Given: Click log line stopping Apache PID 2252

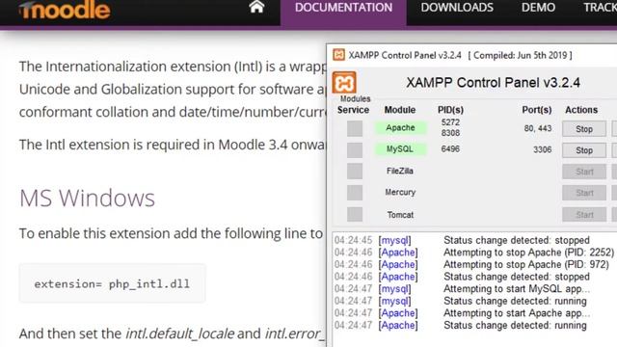Looking at the screenshot, I should pyautogui.click(x=474, y=253).
